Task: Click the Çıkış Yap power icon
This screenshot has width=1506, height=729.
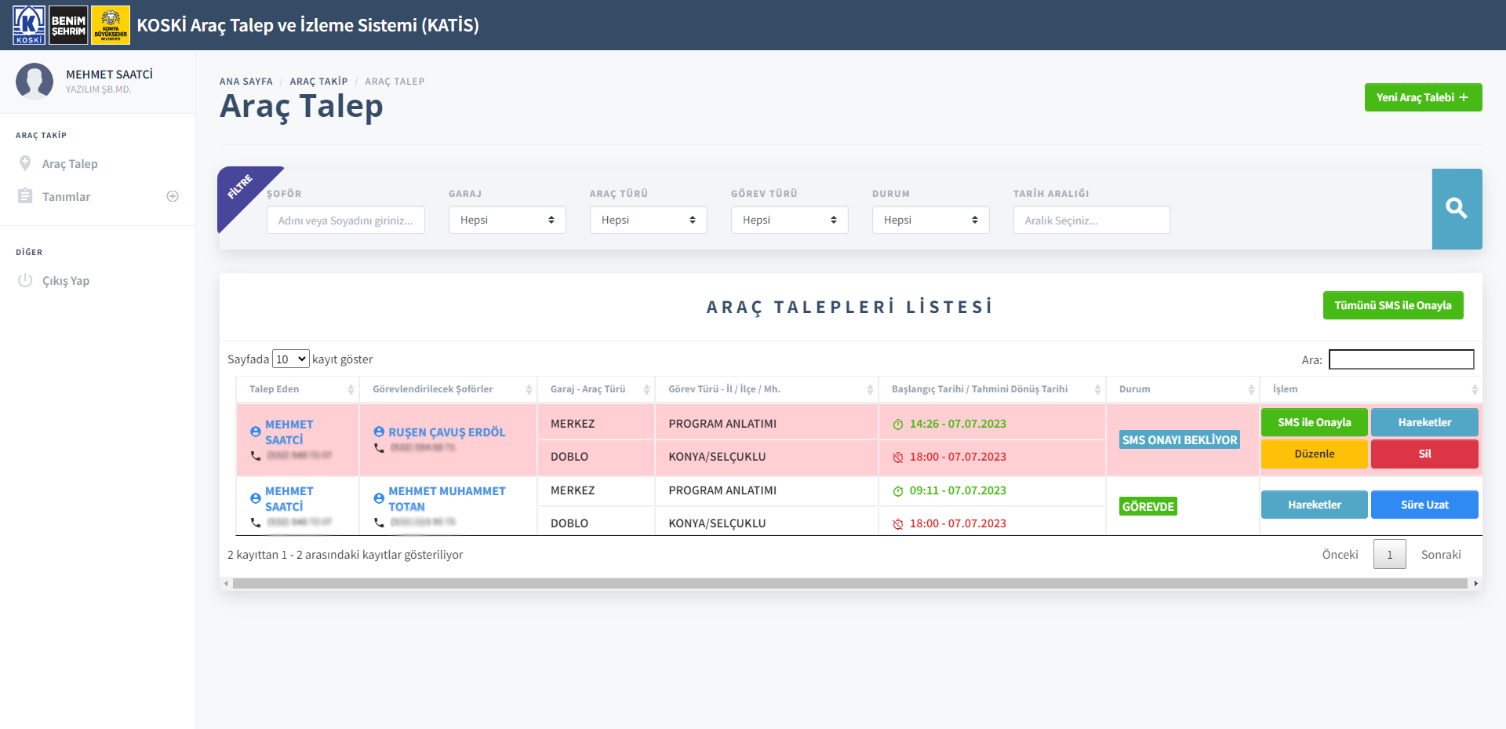Action: [x=25, y=281]
